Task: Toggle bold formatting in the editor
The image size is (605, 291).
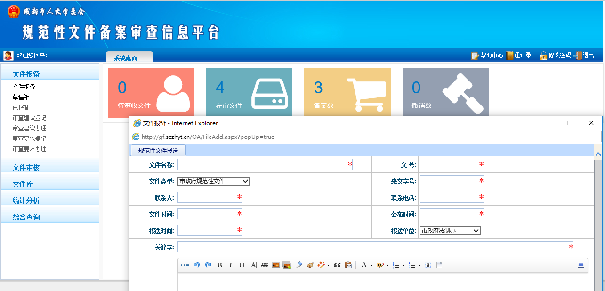Action: tap(219, 265)
